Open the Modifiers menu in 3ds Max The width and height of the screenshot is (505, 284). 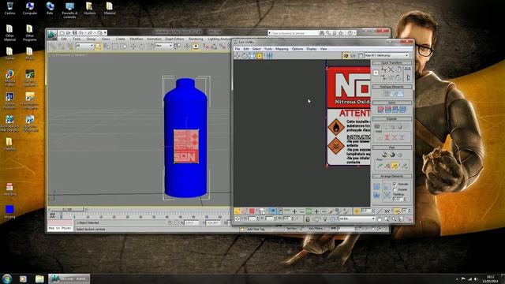[x=136, y=39]
